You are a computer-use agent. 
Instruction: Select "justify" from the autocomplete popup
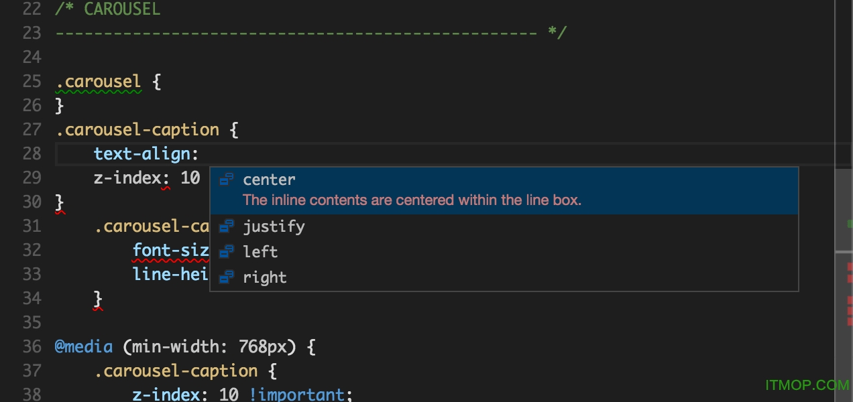(x=274, y=226)
